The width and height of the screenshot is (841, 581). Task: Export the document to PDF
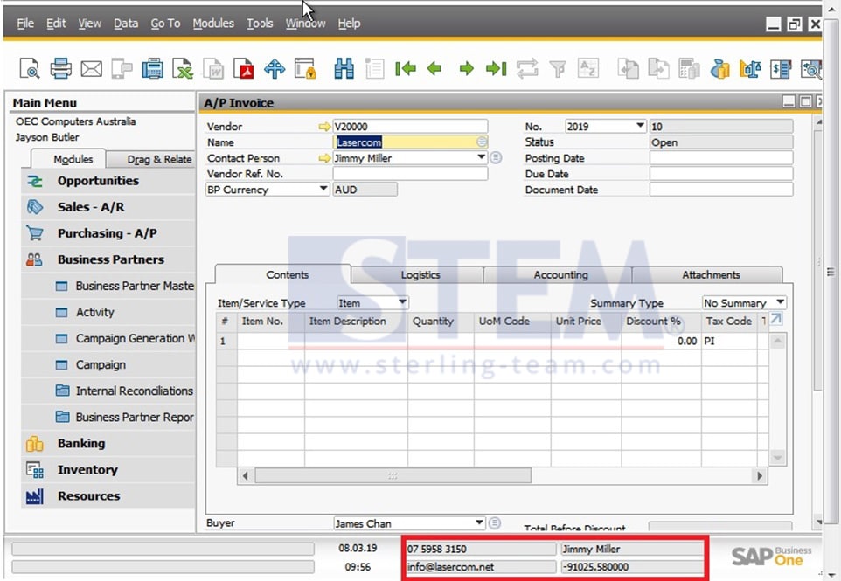(244, 69)
